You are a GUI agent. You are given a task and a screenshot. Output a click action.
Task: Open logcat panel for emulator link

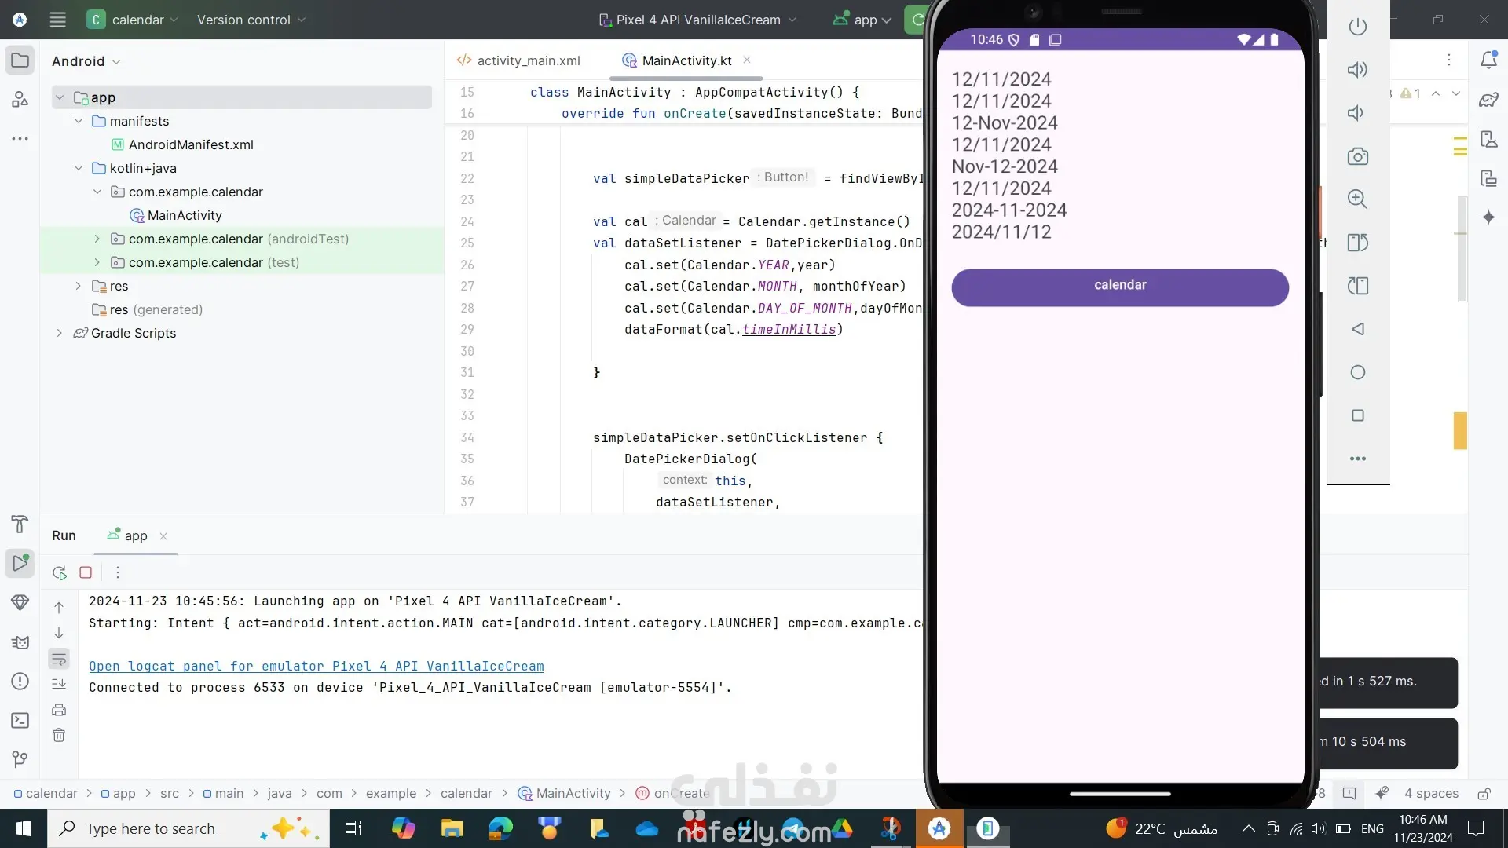[x=316, y=666]
